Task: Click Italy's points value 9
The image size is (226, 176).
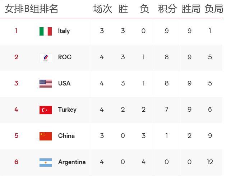Action: [167, 31]
